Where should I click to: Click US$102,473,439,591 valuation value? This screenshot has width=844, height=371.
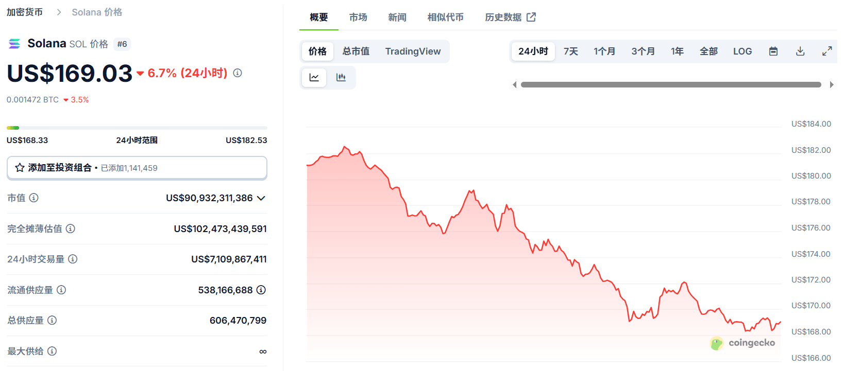coord(220,228)
